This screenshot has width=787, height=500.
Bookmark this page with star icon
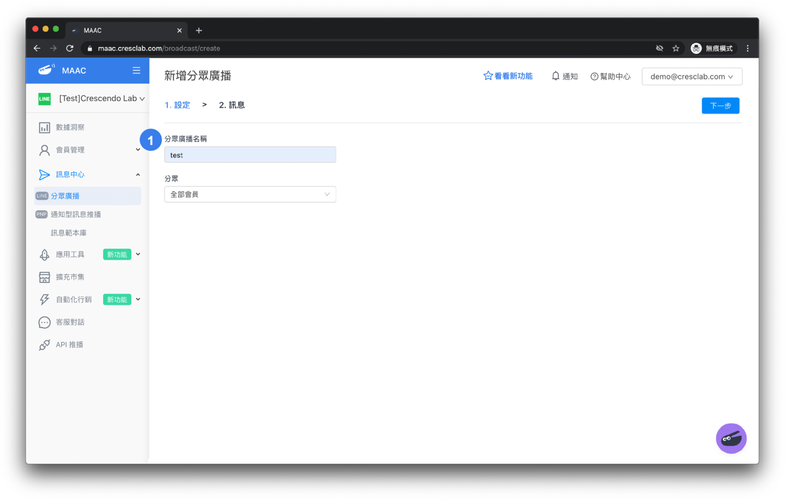(676, 48)
